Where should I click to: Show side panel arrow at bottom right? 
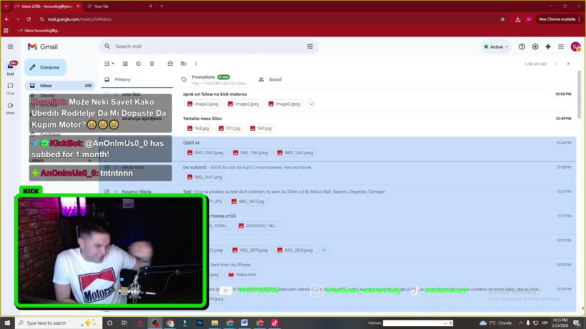(x=583, y=308)
